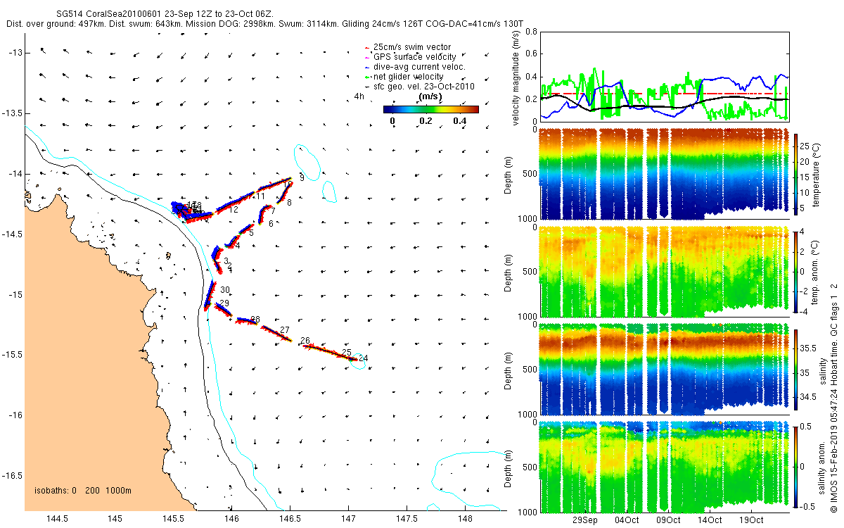Click track waypoint label 24
844x528 pixels.
(x=363, y=358)
